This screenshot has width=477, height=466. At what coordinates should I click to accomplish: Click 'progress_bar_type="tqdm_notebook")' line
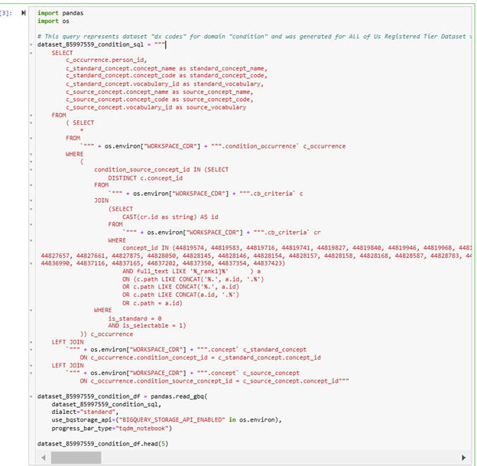click(112, 429)
